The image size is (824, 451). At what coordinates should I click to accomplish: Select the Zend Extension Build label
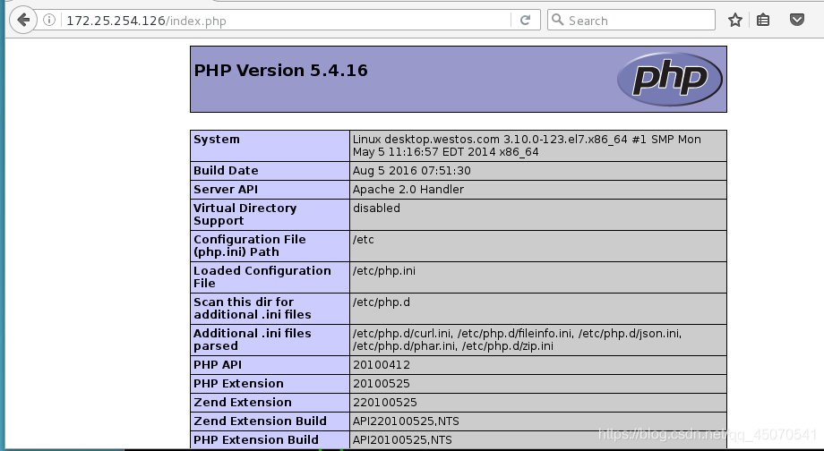260,421
